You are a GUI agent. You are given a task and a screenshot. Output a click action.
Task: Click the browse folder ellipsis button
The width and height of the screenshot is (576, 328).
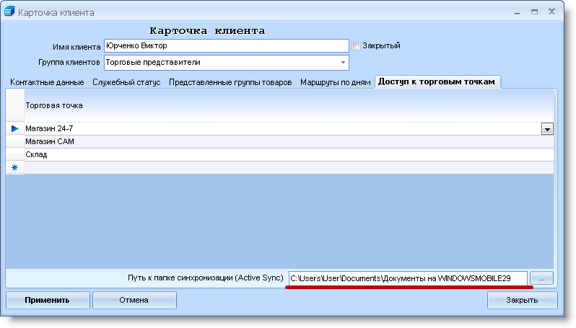pyautogui.click(x=541, y=277)
